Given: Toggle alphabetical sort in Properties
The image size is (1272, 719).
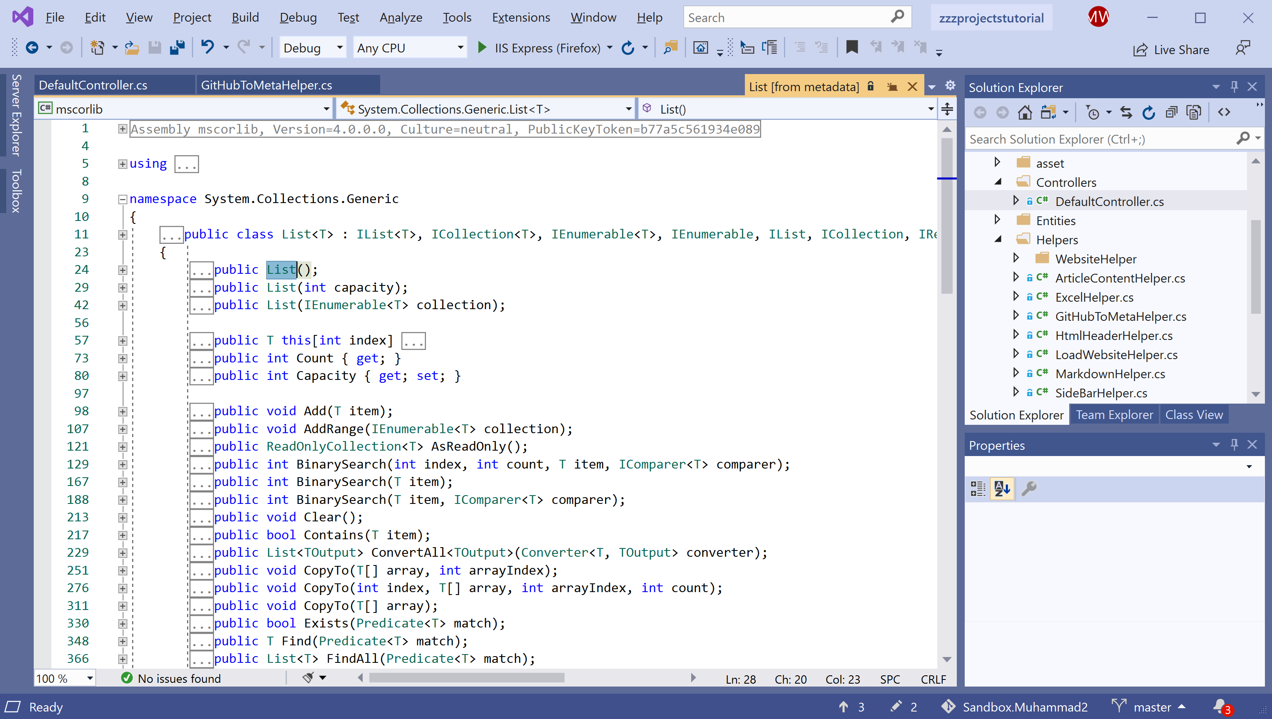Looking at the screenshot, I should tap(1002, 488).
